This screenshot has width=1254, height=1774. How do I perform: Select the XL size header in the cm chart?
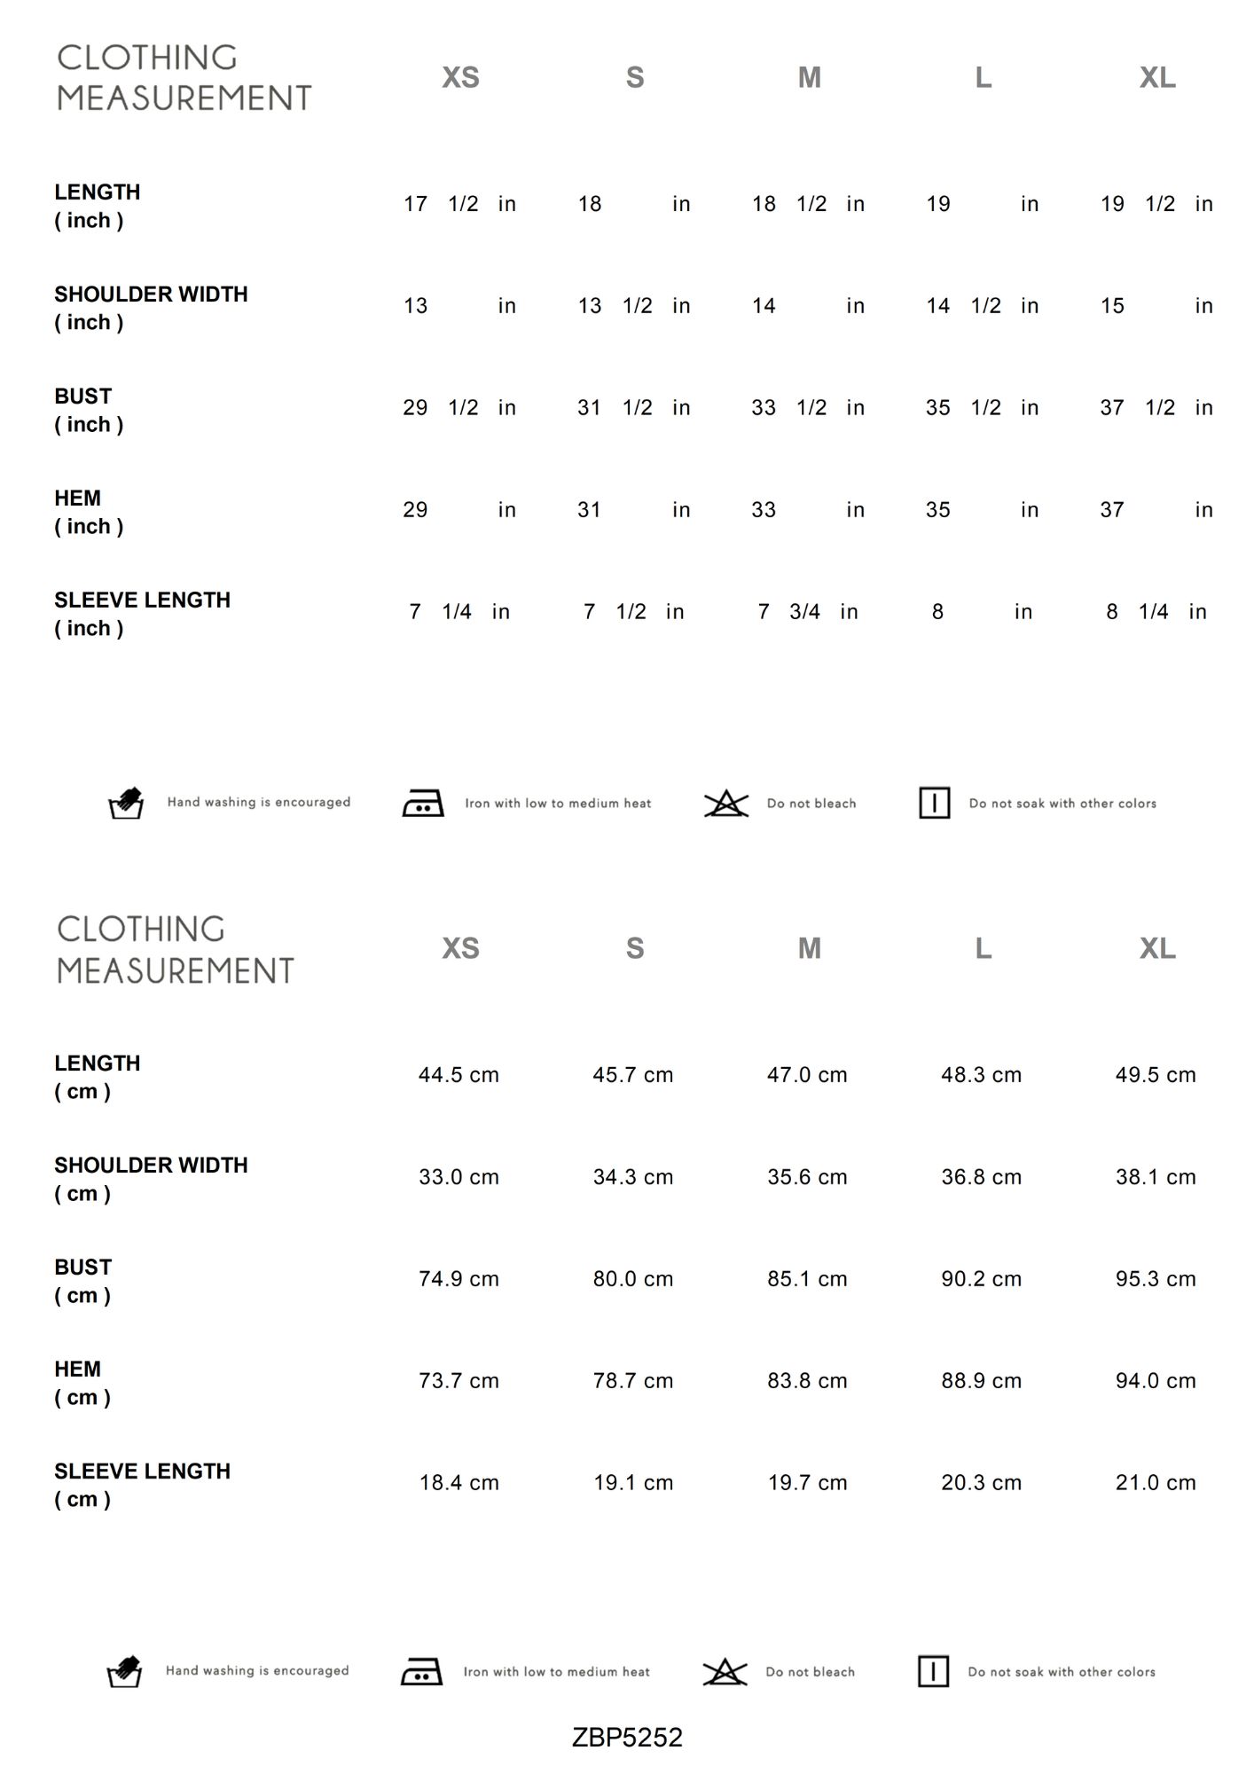1157,949
